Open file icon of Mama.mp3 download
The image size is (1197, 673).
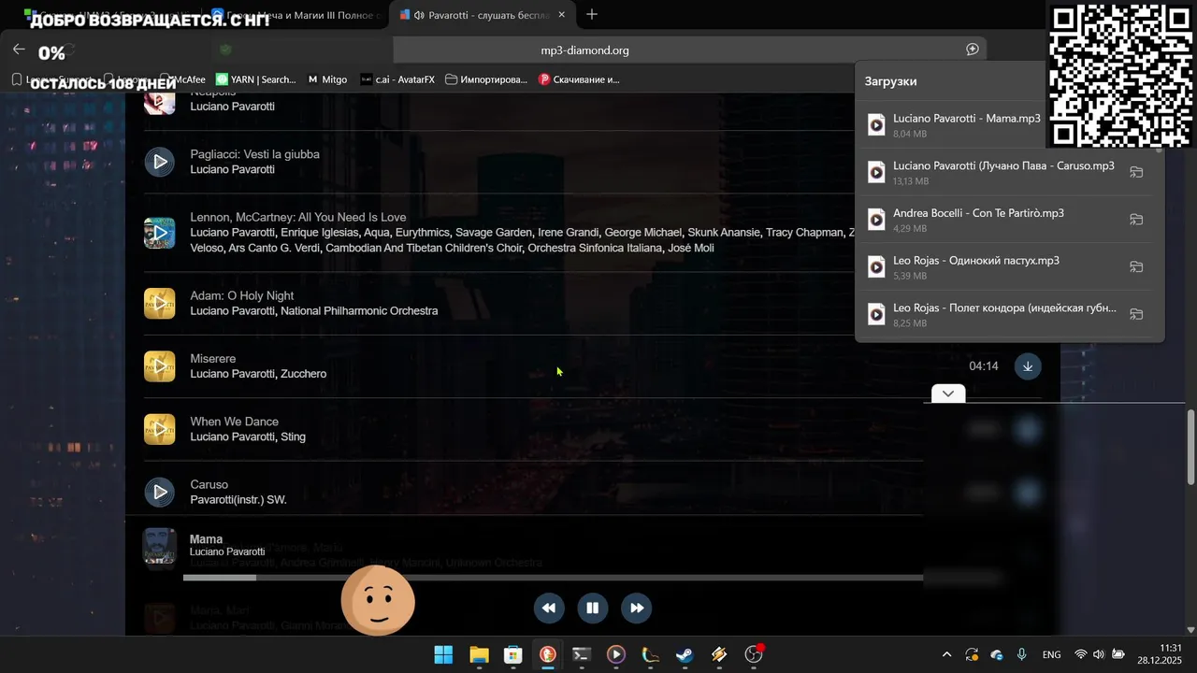pos(876,125)
